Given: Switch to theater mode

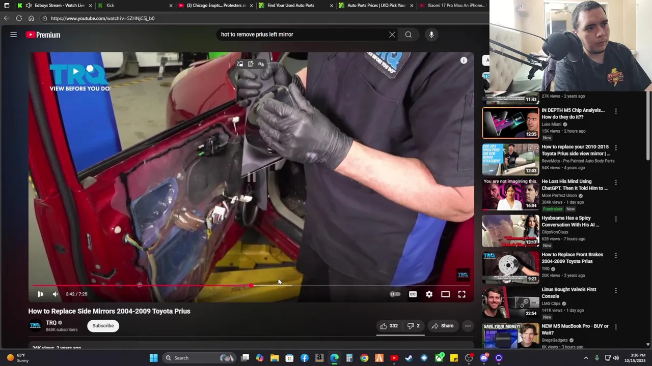Looking at the screenshot, I should [x=445, y=294].
